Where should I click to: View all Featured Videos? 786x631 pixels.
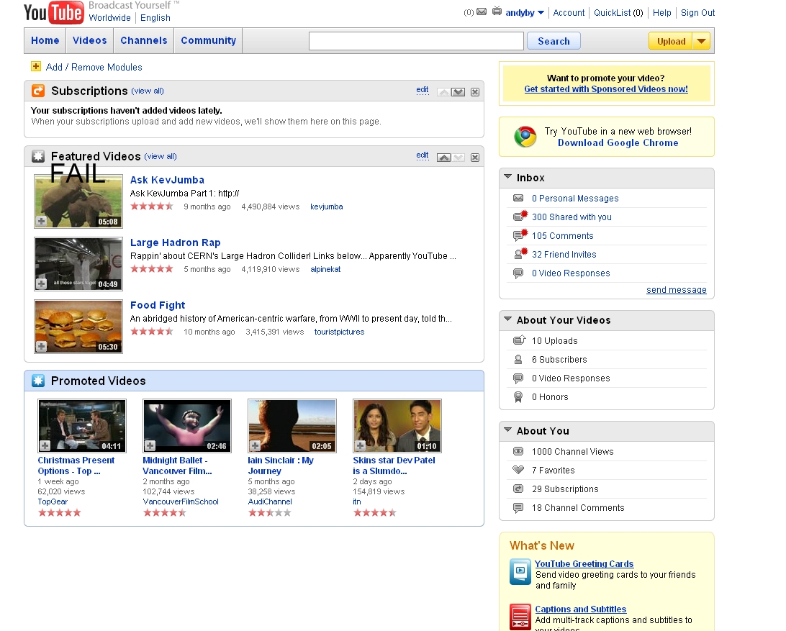(161, 156)
